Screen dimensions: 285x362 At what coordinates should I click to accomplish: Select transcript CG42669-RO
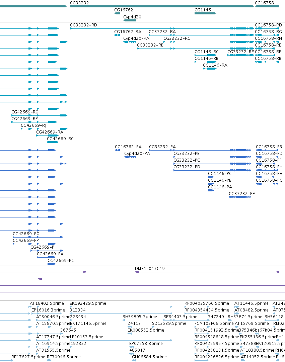(x=25, y=112)
